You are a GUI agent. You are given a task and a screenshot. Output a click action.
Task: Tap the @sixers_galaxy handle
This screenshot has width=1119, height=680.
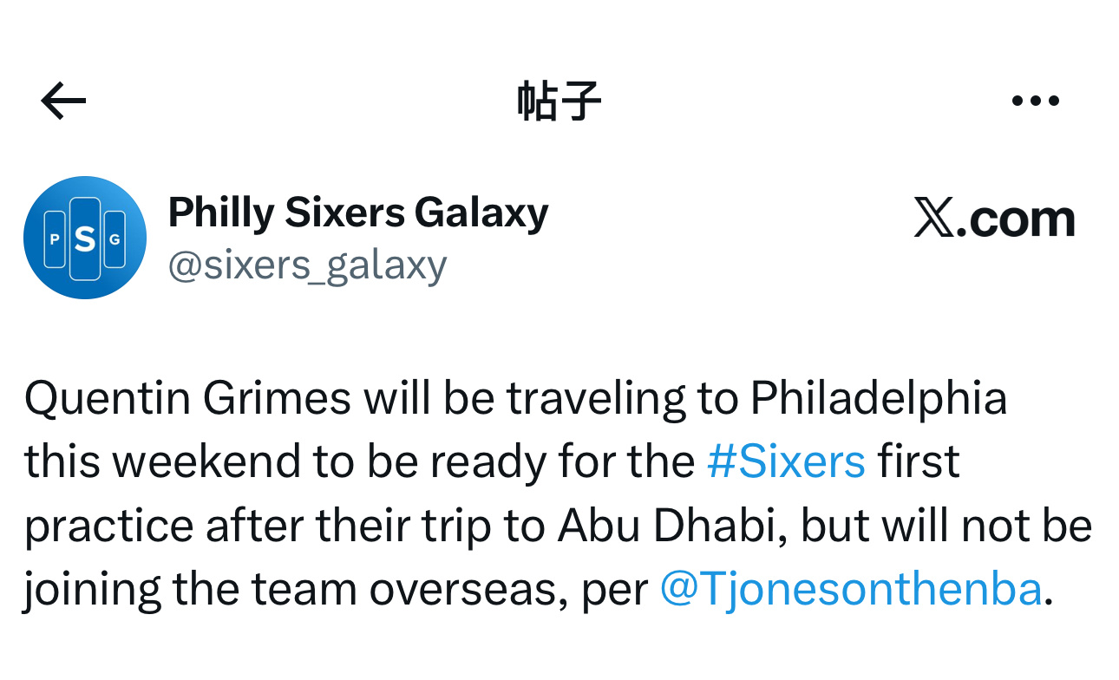[307, 265]
